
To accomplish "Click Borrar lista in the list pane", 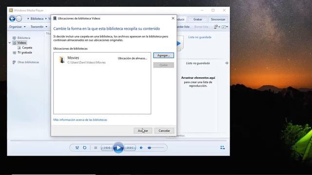I will pyautogui.click(x=201, y=27).
